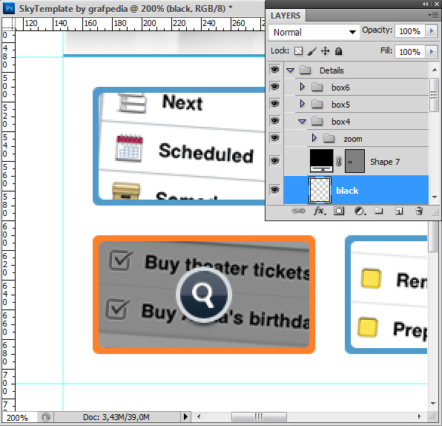This screenshot has width=442, height=426.
Task: Click the ruler origin corner box
Action: point(8,24)
